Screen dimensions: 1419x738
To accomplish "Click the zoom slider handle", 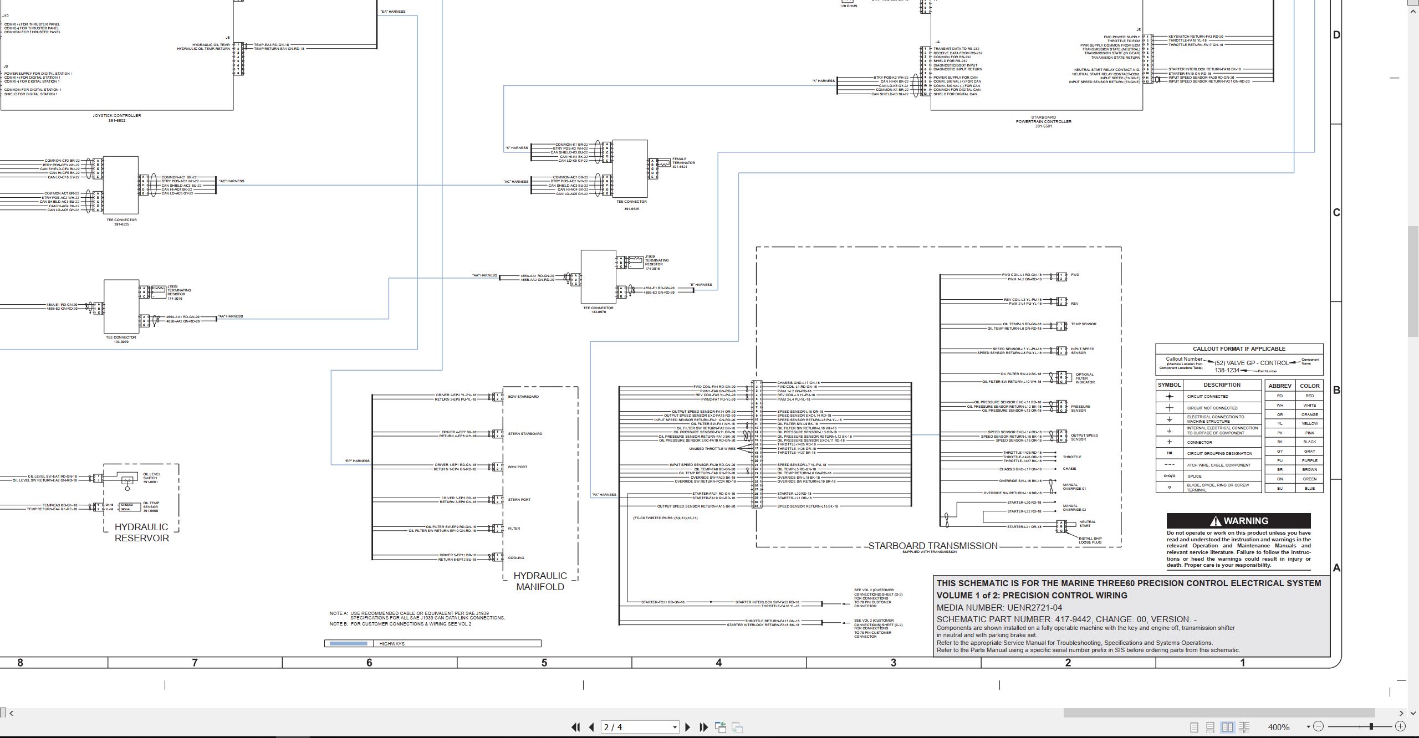I will 1371,726.
